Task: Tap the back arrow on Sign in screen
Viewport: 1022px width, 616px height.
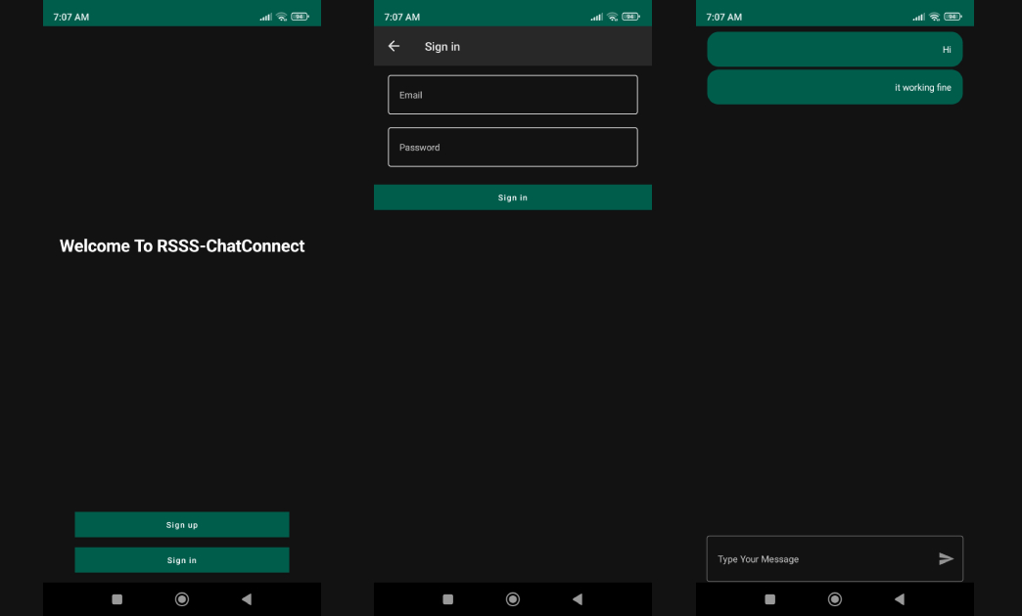Action: (x=395, y=46)
